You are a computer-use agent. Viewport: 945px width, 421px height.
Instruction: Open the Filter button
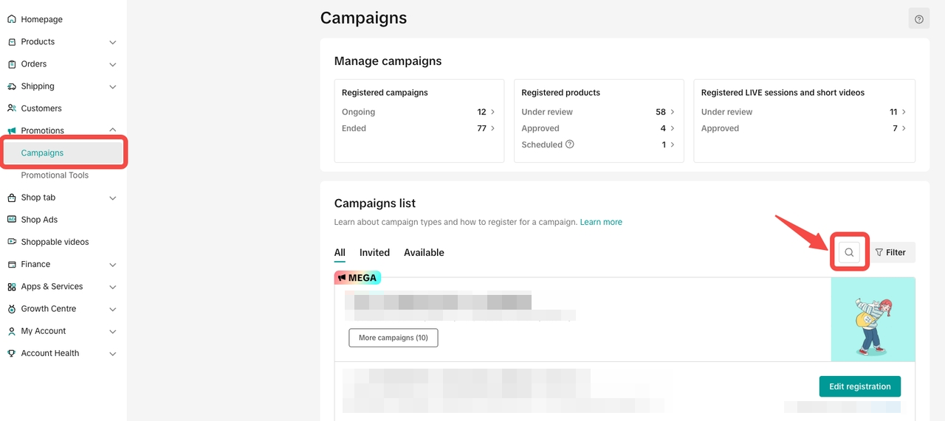(890, 252)
